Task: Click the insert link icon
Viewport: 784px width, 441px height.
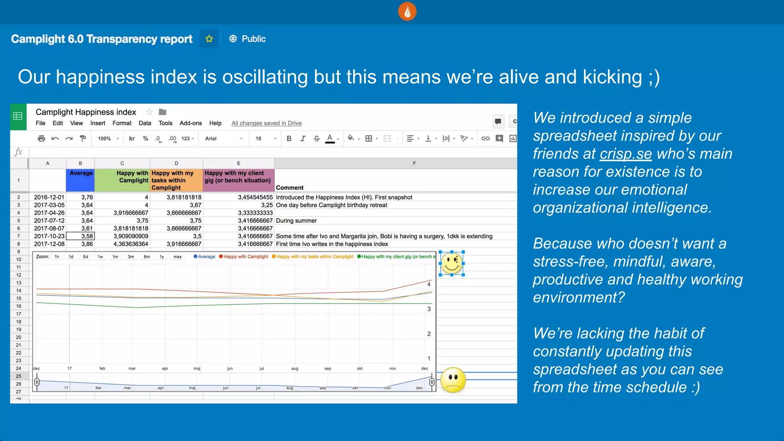Action: click(485, 139)
